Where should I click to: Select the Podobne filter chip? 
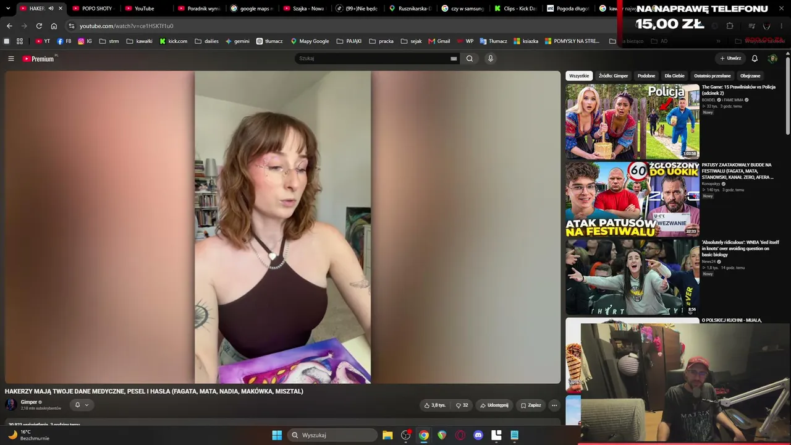click(x=646, y=76)
